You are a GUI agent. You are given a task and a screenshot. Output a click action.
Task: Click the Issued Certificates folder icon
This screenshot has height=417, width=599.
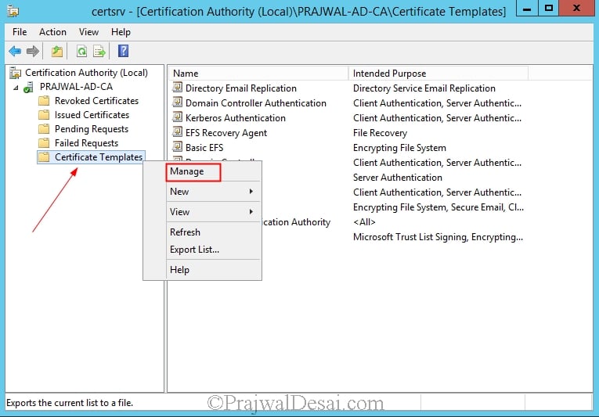click(x=44, y=115)
